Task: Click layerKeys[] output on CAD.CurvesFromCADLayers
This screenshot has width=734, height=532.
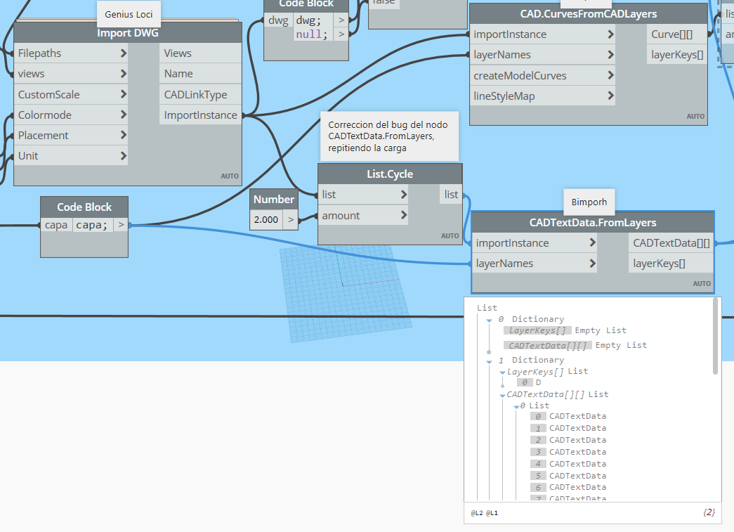Action: click(x=677, y=55)
